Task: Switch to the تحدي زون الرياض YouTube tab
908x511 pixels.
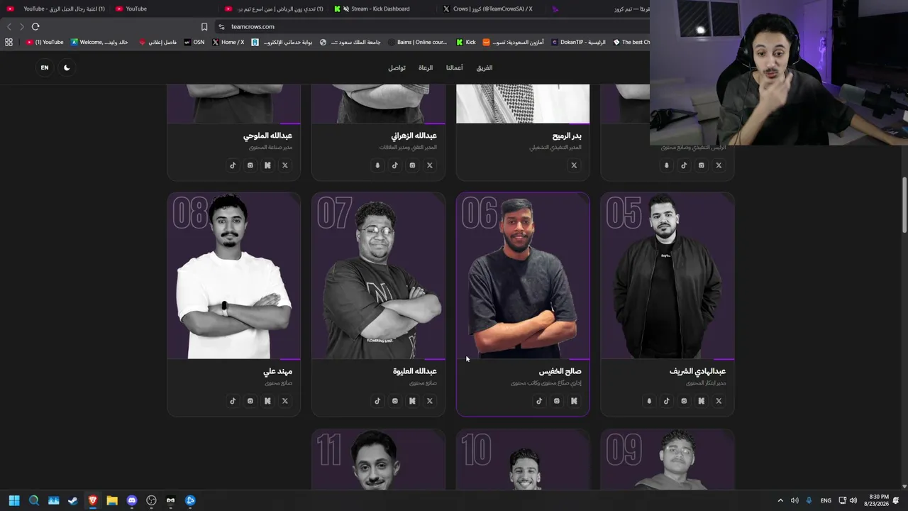Action: pyautogui.click(x=275, y=9)
